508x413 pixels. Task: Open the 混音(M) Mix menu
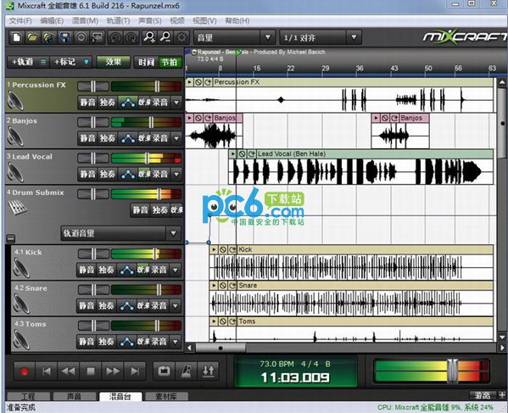point(85,21)
